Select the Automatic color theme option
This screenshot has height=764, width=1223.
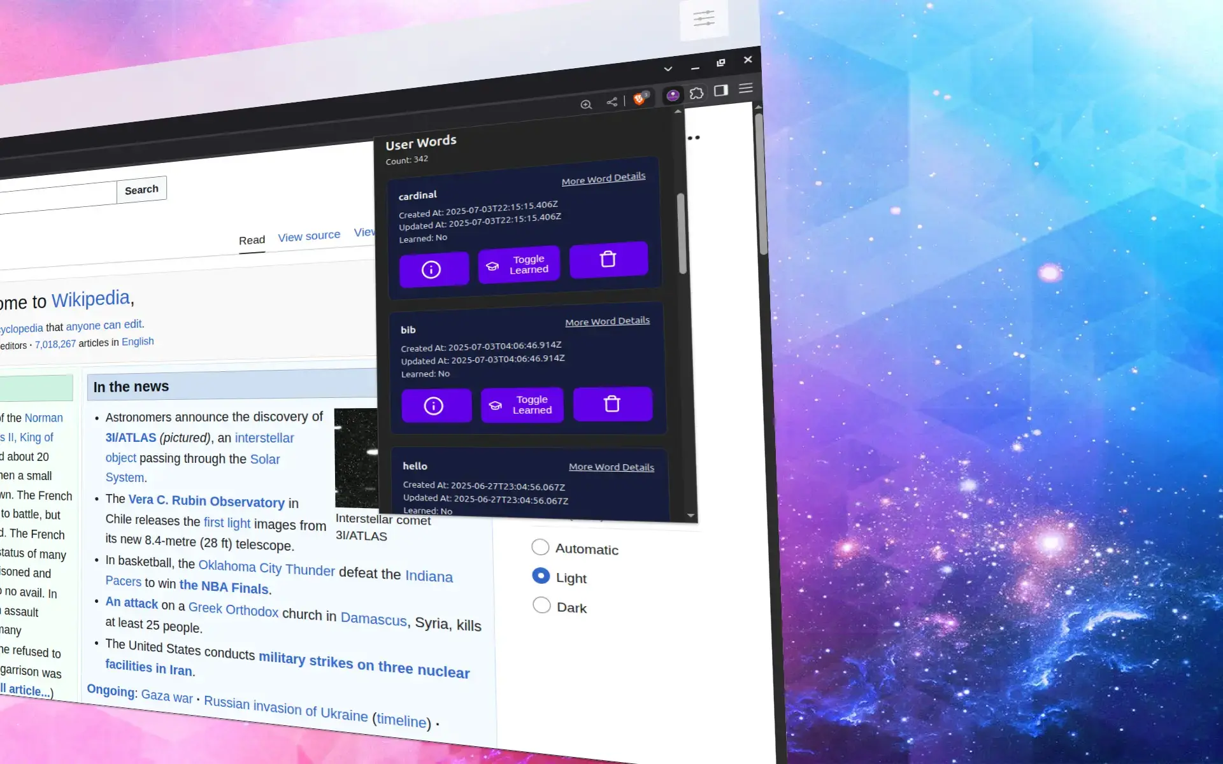pyautogui.click(x=540, y=547)
